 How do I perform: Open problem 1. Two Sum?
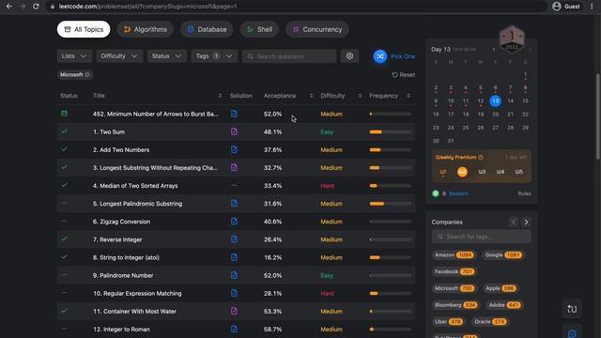point(109,131)
